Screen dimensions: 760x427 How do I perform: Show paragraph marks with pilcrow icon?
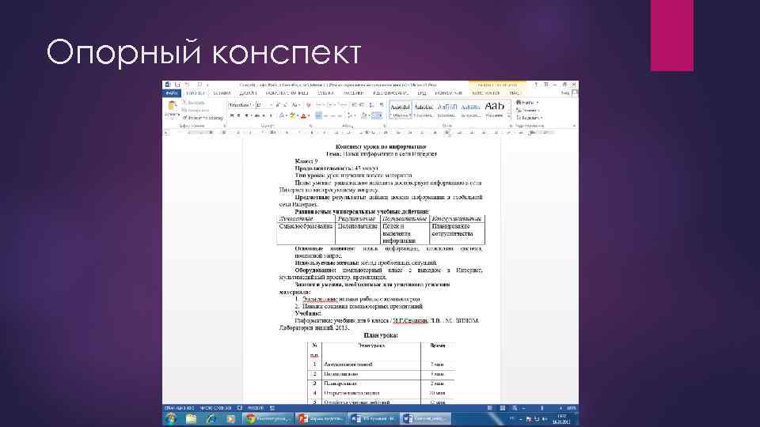(382, 105)
